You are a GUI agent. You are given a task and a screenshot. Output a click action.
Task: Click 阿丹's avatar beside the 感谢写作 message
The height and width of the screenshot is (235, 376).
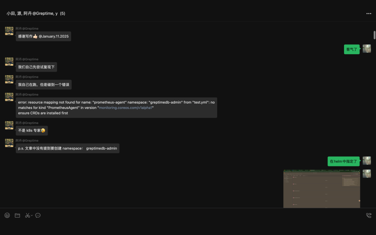pos(9,31)
